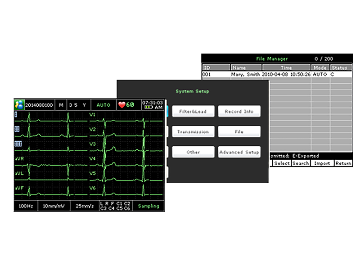Click the Search button in File Manager

pyautogui.click(x=301, y=163)
